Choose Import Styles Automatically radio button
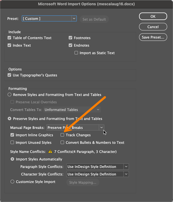 [12, 159]
